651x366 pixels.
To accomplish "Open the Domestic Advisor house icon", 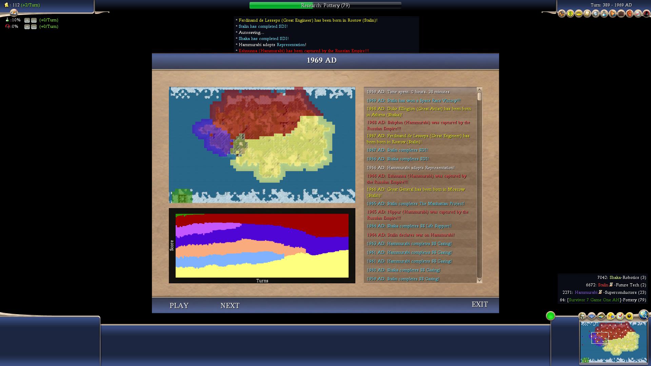I will click(562, 14).
